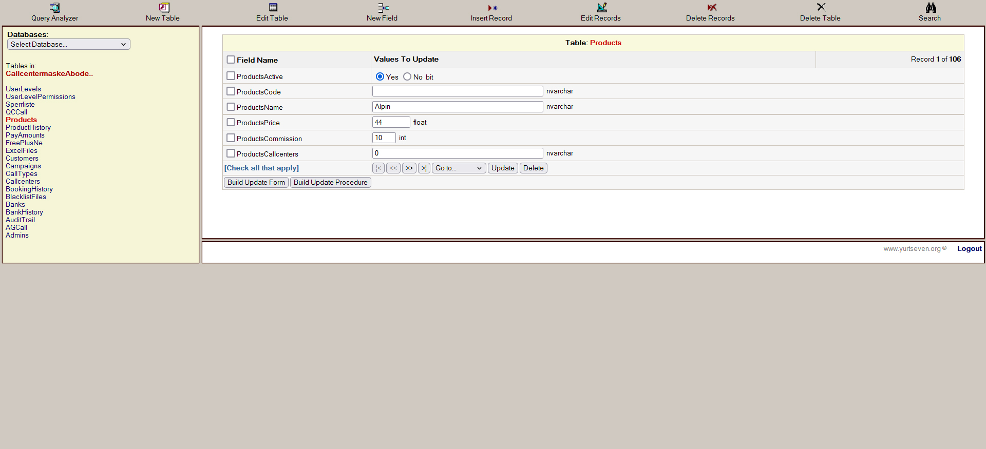986x449 pixels.
Task: Open the AuditTrail table
Action: [20, 220]
